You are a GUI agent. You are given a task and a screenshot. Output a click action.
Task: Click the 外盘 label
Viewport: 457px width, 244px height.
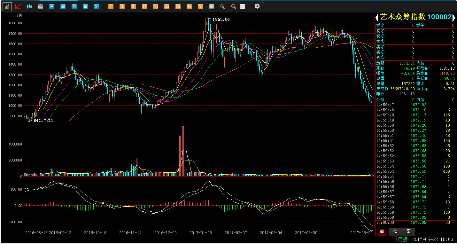click(380, 100)
